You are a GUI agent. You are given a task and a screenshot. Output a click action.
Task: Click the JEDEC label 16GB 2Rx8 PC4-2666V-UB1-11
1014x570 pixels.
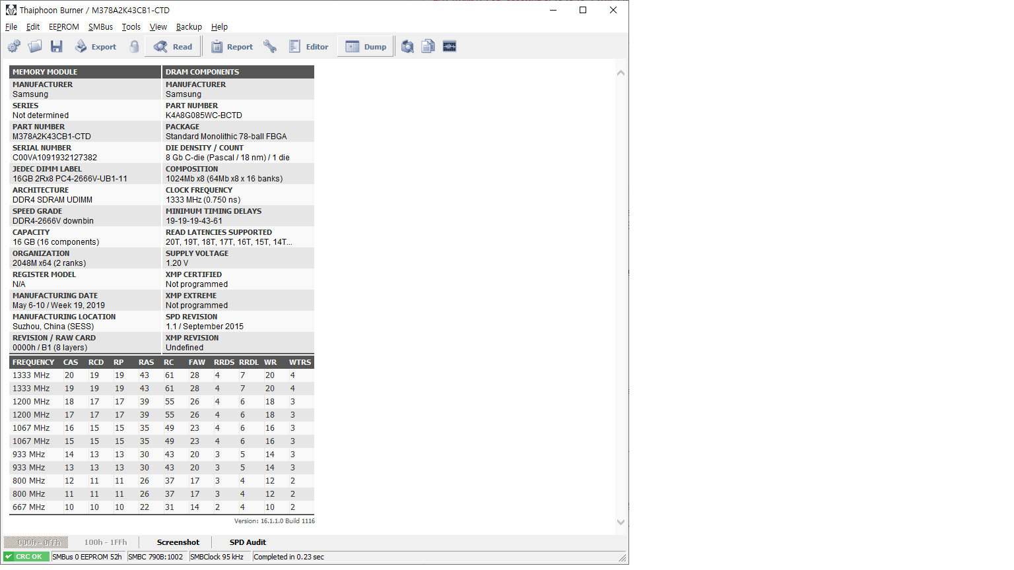click(70, 179)
